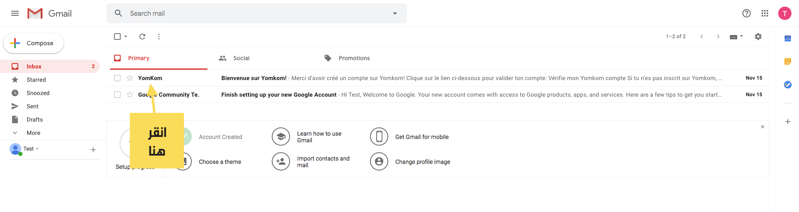Screen dimensions: 799x212
Task: Dismiss the setup progress panel
Action: tap(762, 127)
